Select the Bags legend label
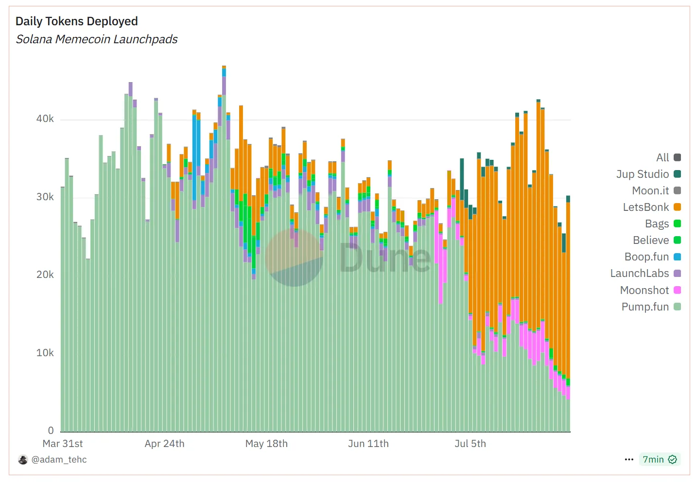Image resolution: width=696 pixels, height=482 pixels. (x=657, y=224)
